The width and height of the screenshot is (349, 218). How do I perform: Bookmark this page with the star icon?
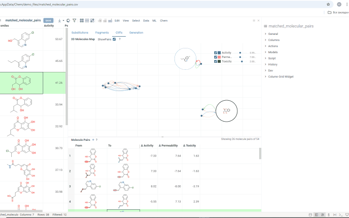click(328, 4)
